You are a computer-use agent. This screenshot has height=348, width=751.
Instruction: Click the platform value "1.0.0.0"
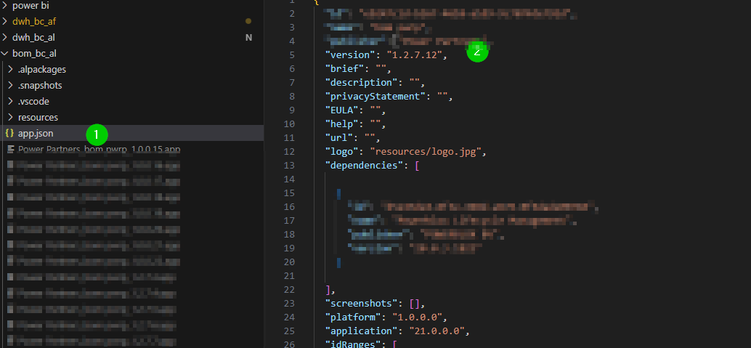[417, 317]
